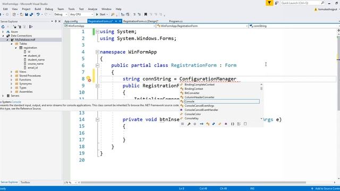Click the lightbulb quick actions icon on line 8

89,79
